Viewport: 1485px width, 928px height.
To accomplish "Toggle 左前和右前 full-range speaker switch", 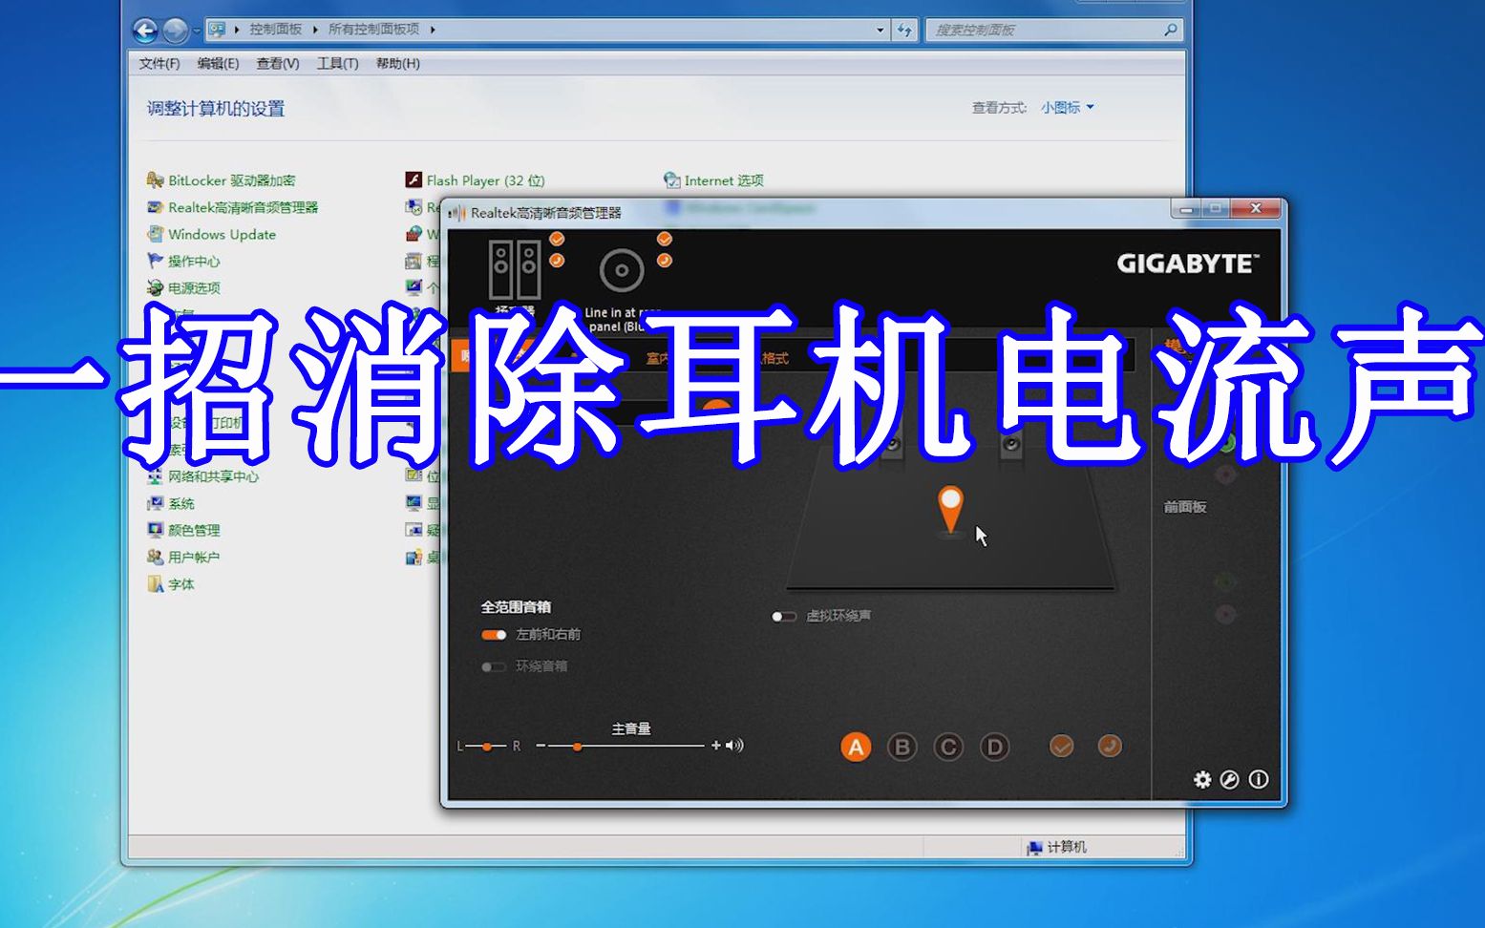I will click(494, 635).
